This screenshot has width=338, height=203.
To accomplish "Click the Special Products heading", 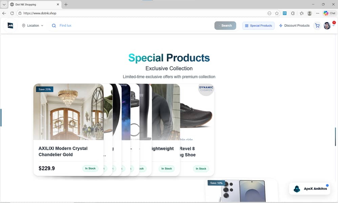I will coord(169,58).
